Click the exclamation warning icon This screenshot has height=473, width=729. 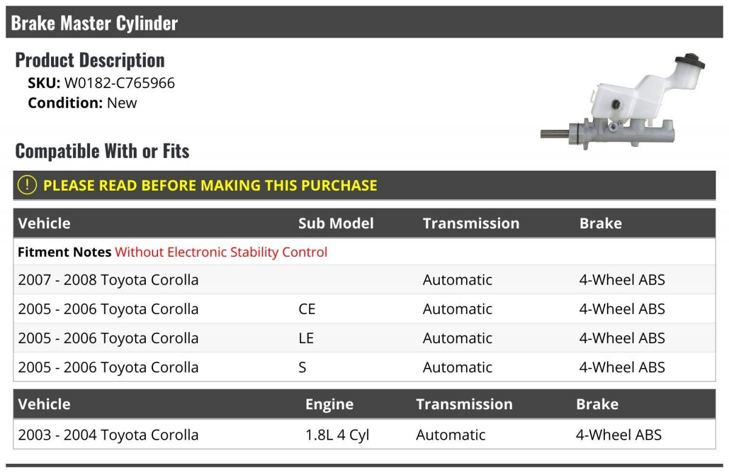point(27,185)
